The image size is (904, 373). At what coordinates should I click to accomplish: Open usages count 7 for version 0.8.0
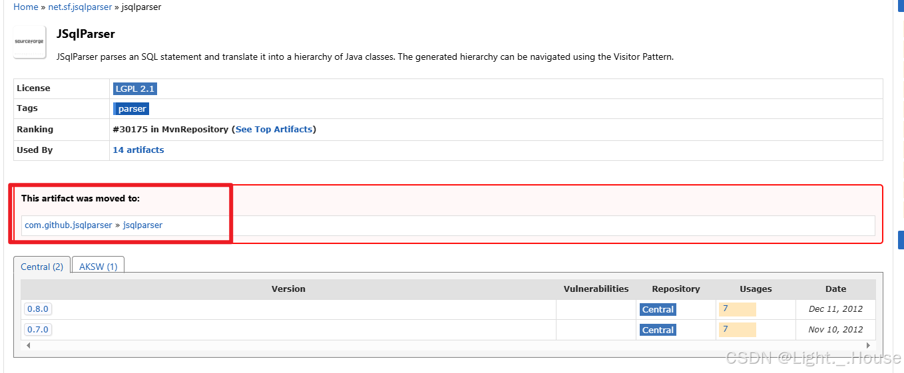737,309
